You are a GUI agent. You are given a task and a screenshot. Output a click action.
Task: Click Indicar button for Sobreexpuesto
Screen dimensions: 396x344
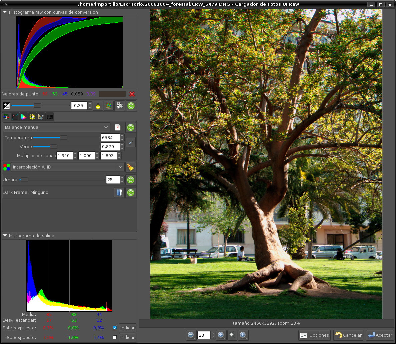(x=128, y=328)
